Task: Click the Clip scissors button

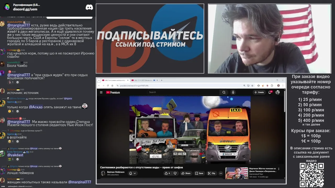Action: click(x=211, y=173)
